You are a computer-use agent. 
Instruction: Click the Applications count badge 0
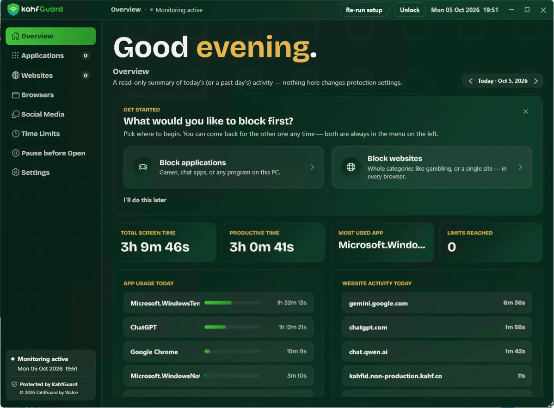pyautogui.click(x=86, y=56)
